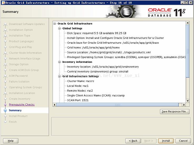Select SCAN Port 1521 row
The height and width of the screenshot is (145, 194).
78,100
